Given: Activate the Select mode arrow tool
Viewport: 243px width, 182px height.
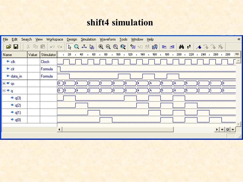Looking at the screenshot, I should 69,47.
